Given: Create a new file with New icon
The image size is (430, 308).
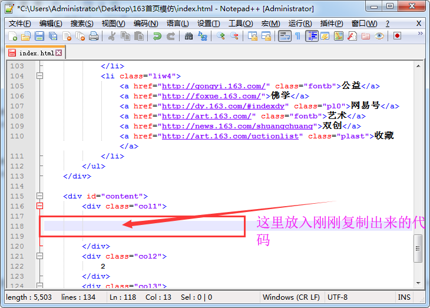Looking at the screenshot, I should tap(12, 36).
